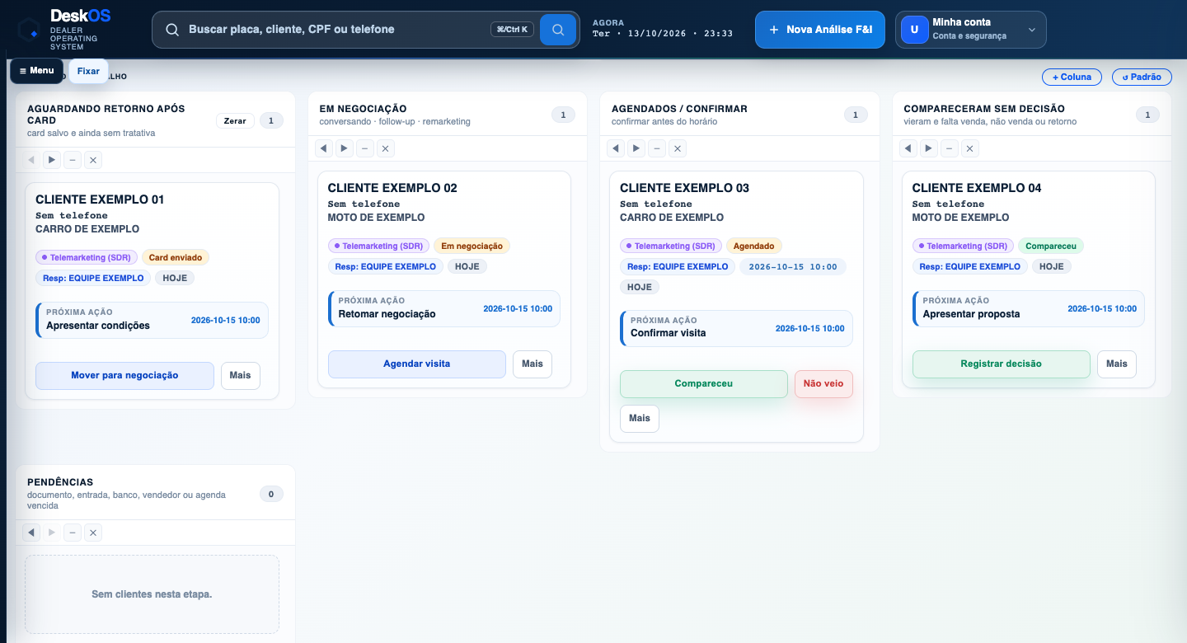The width and height of the screenshot is (1187, 643).
Task: Close the Pendências column
Action: coord(93,533)
